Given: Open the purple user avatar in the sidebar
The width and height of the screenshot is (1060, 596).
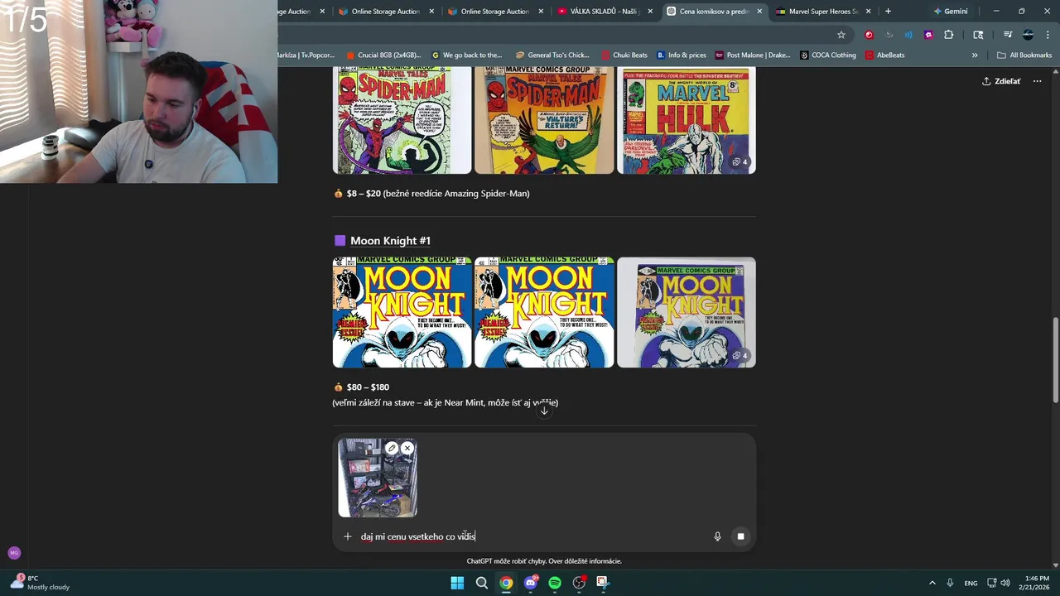Looking at the screenshot, I should [x=14, y=553].
